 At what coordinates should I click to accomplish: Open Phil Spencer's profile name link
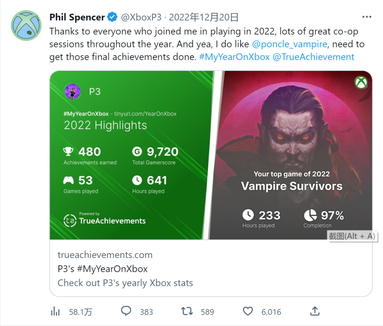77,17
